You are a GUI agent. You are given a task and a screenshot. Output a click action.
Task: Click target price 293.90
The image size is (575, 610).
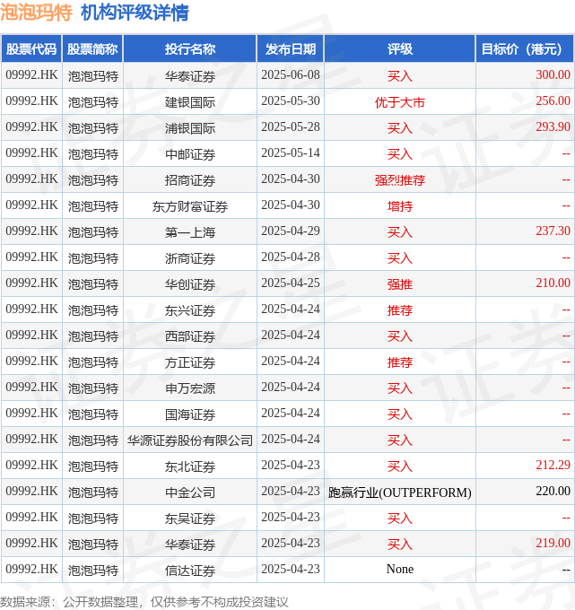click(553, 126)
